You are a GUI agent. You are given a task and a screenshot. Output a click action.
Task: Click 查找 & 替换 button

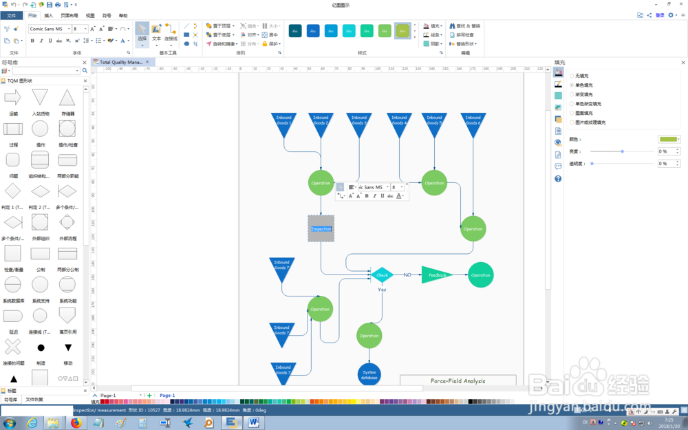(464, 26)
